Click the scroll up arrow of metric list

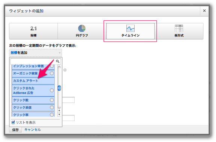click(x=59, y=110)
